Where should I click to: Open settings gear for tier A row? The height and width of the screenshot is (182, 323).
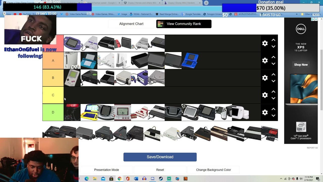point(265,61)
